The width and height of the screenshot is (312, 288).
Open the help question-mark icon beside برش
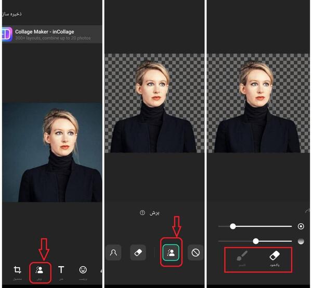[x=142, y=213]
